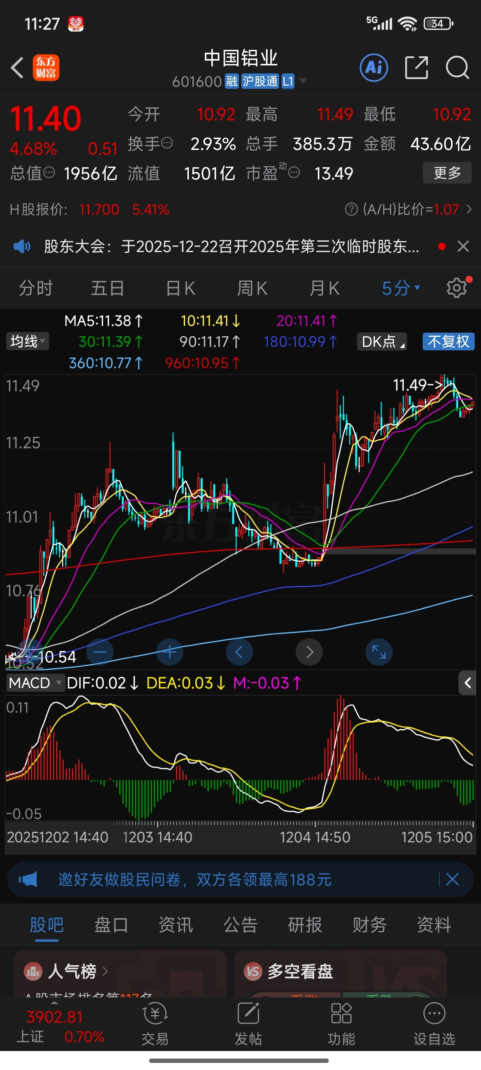Tap the 960:10.95 moving average label

click(202, 363)
